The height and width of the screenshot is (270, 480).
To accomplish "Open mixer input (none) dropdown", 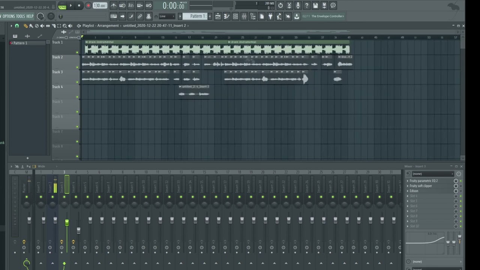I will click(x=433, y=174).
